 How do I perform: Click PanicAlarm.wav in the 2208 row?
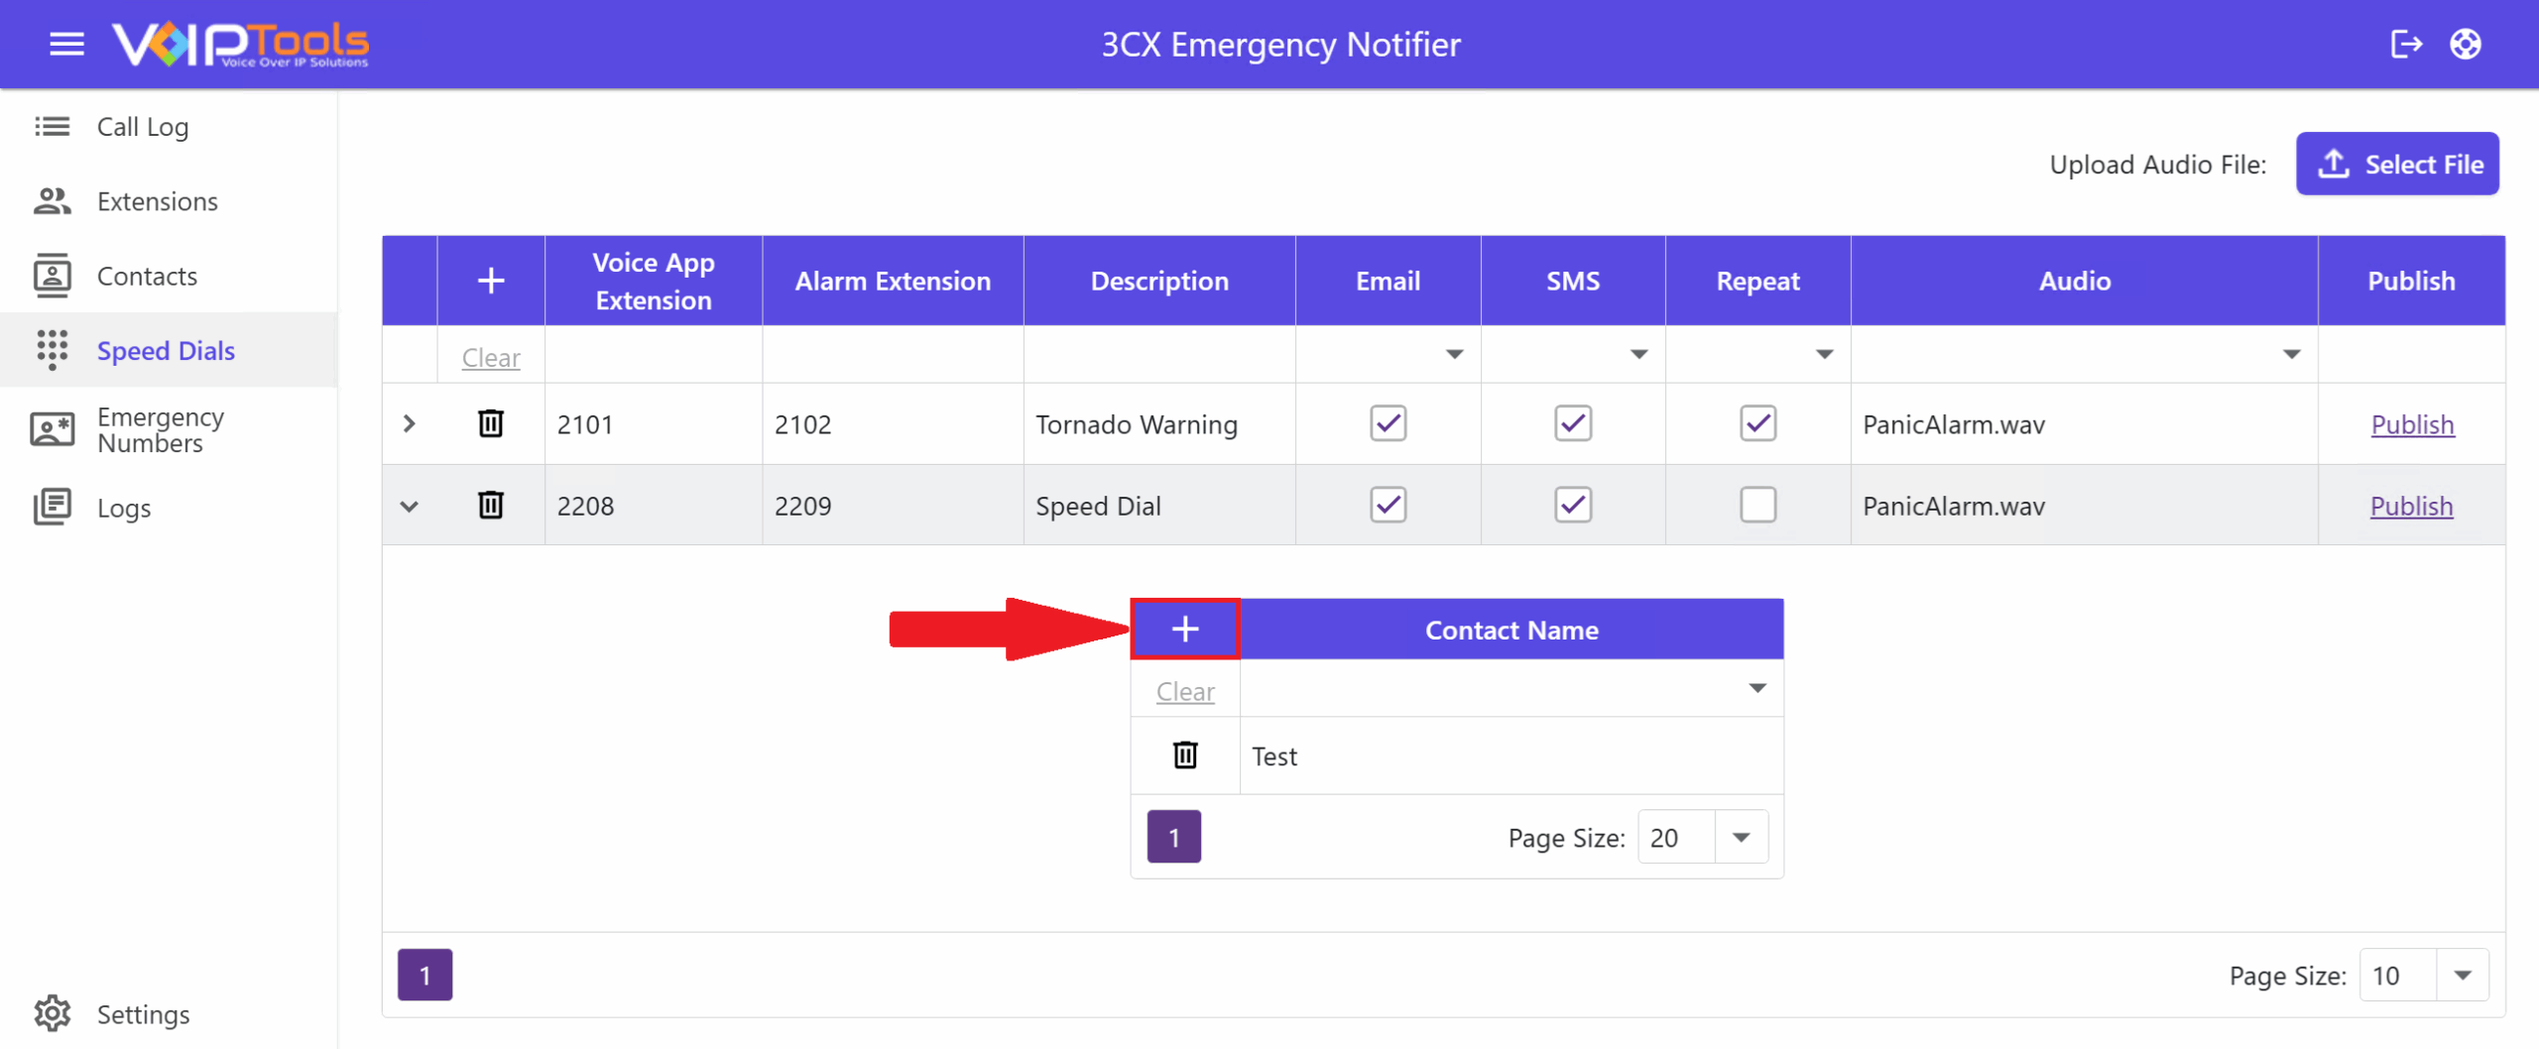point(1953,506)
